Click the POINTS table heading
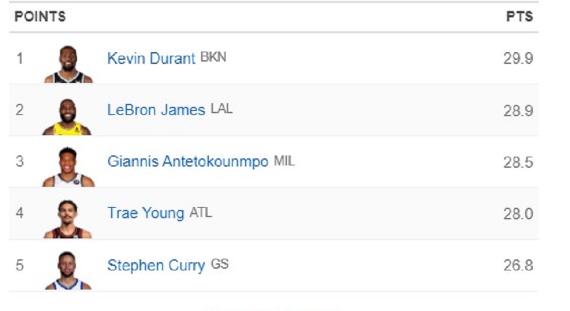Screen dimensions: 570x311 tap(40, 17)
